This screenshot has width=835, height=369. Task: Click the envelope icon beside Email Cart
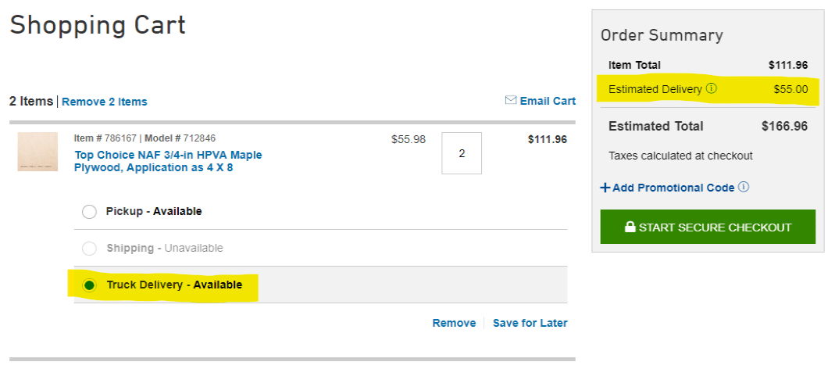(511, 100)
